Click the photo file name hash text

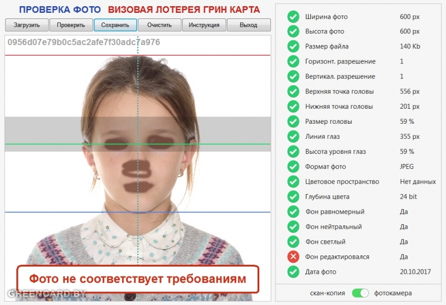84,42
